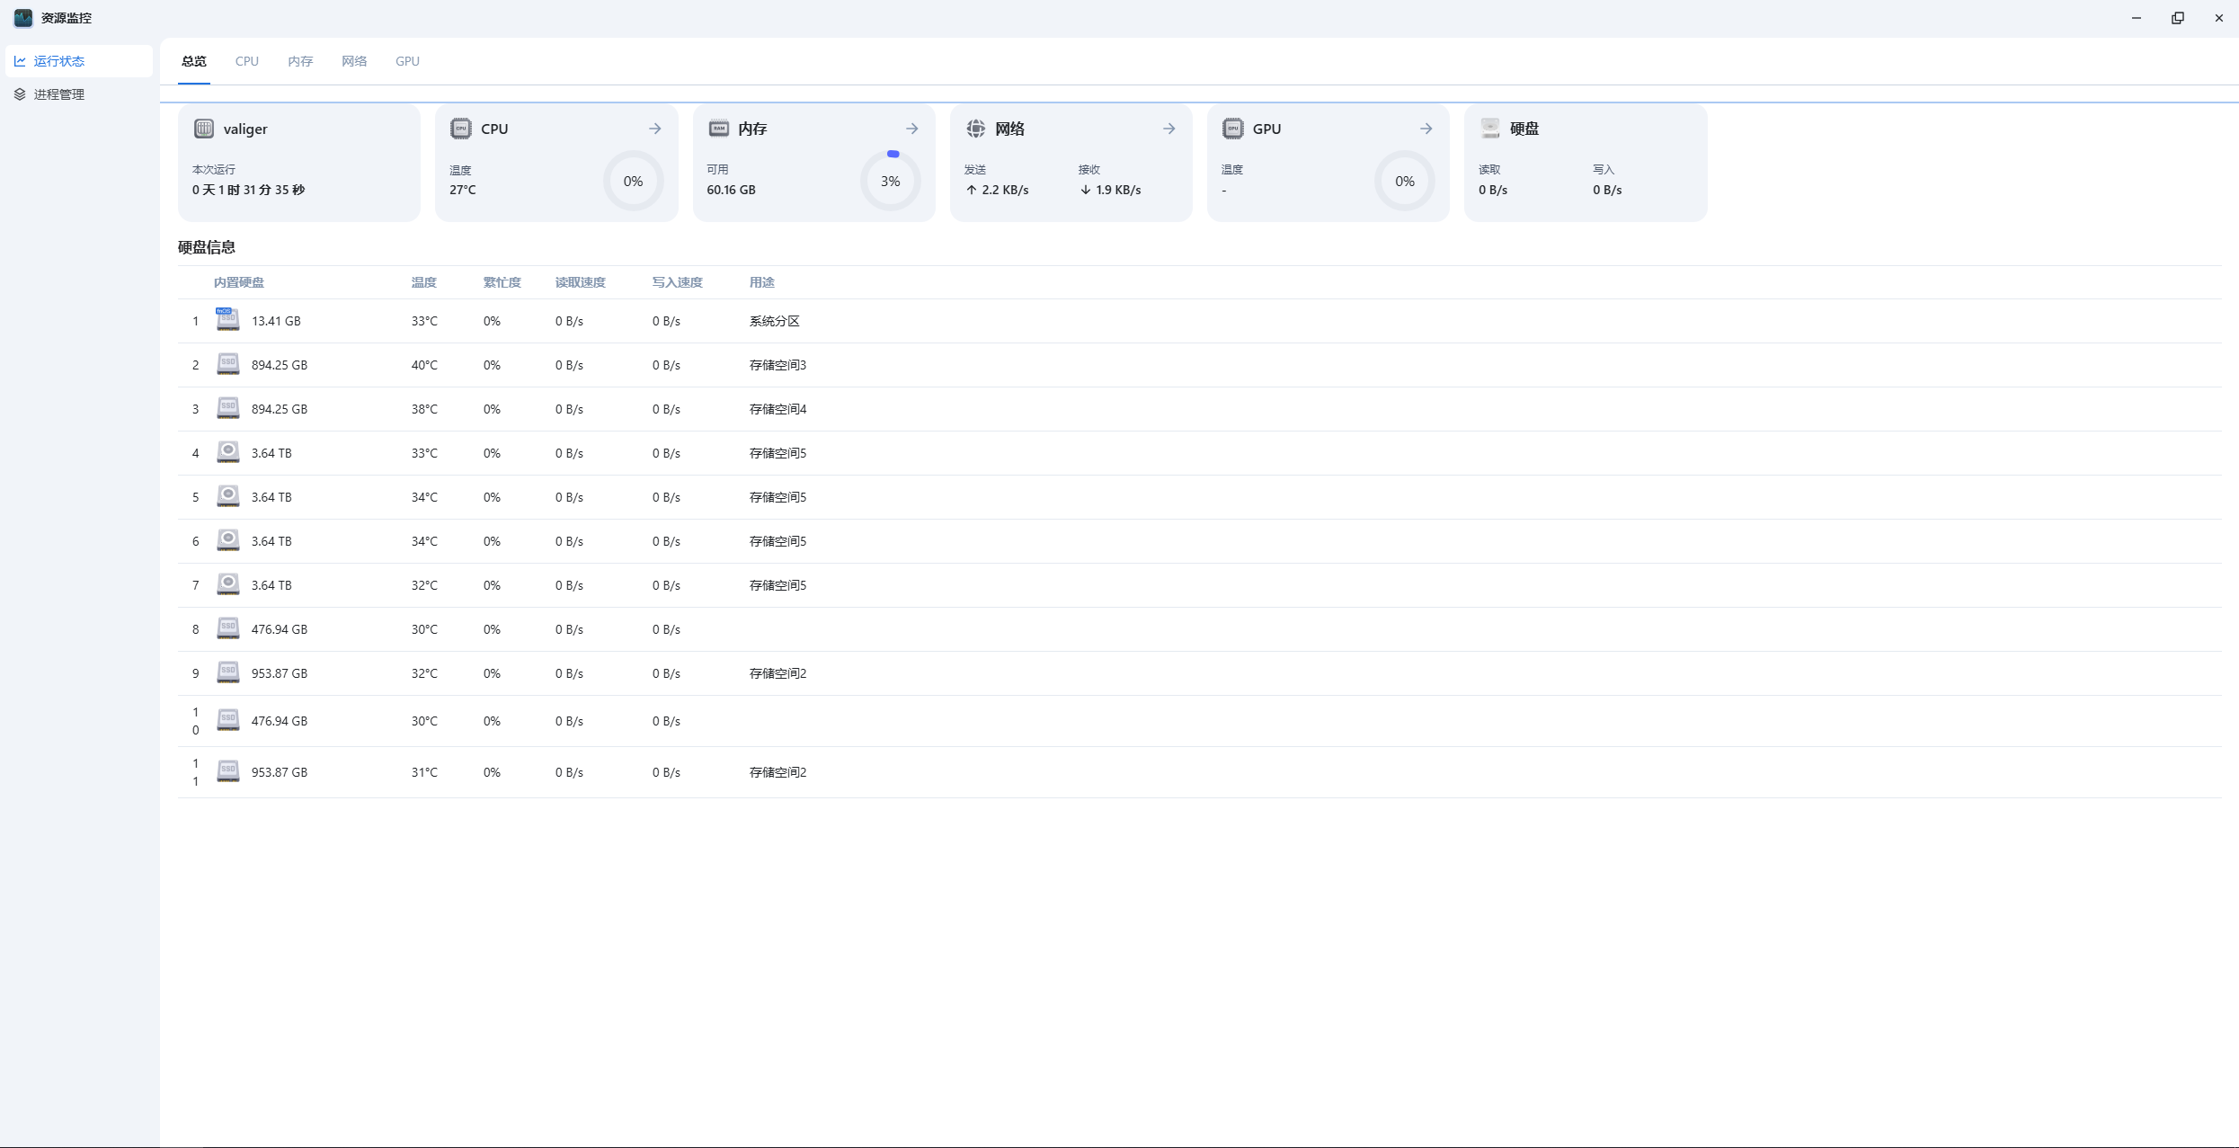Click the globe icon on 网络 card
Viewport: 2239px width, 1148px height.
[x=975, y=129]
